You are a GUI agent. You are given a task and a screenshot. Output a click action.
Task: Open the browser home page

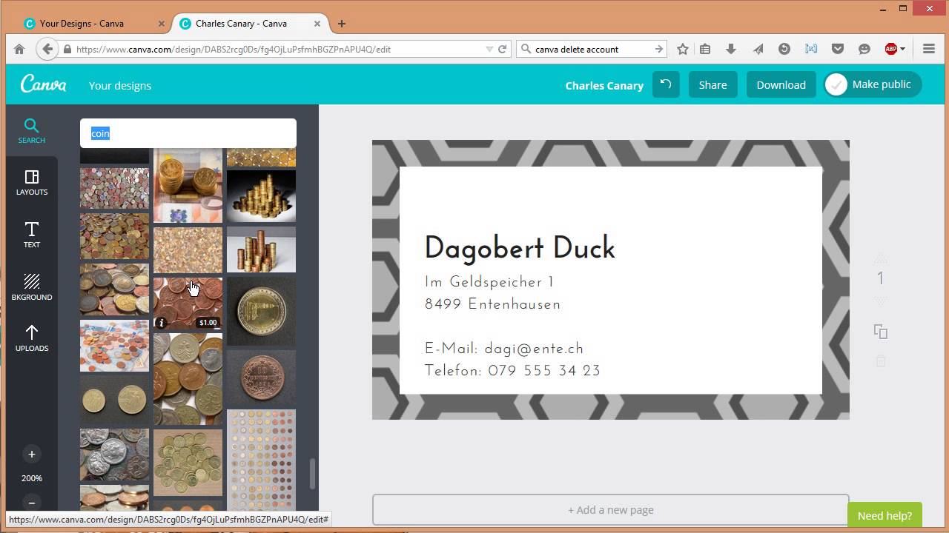19,49
